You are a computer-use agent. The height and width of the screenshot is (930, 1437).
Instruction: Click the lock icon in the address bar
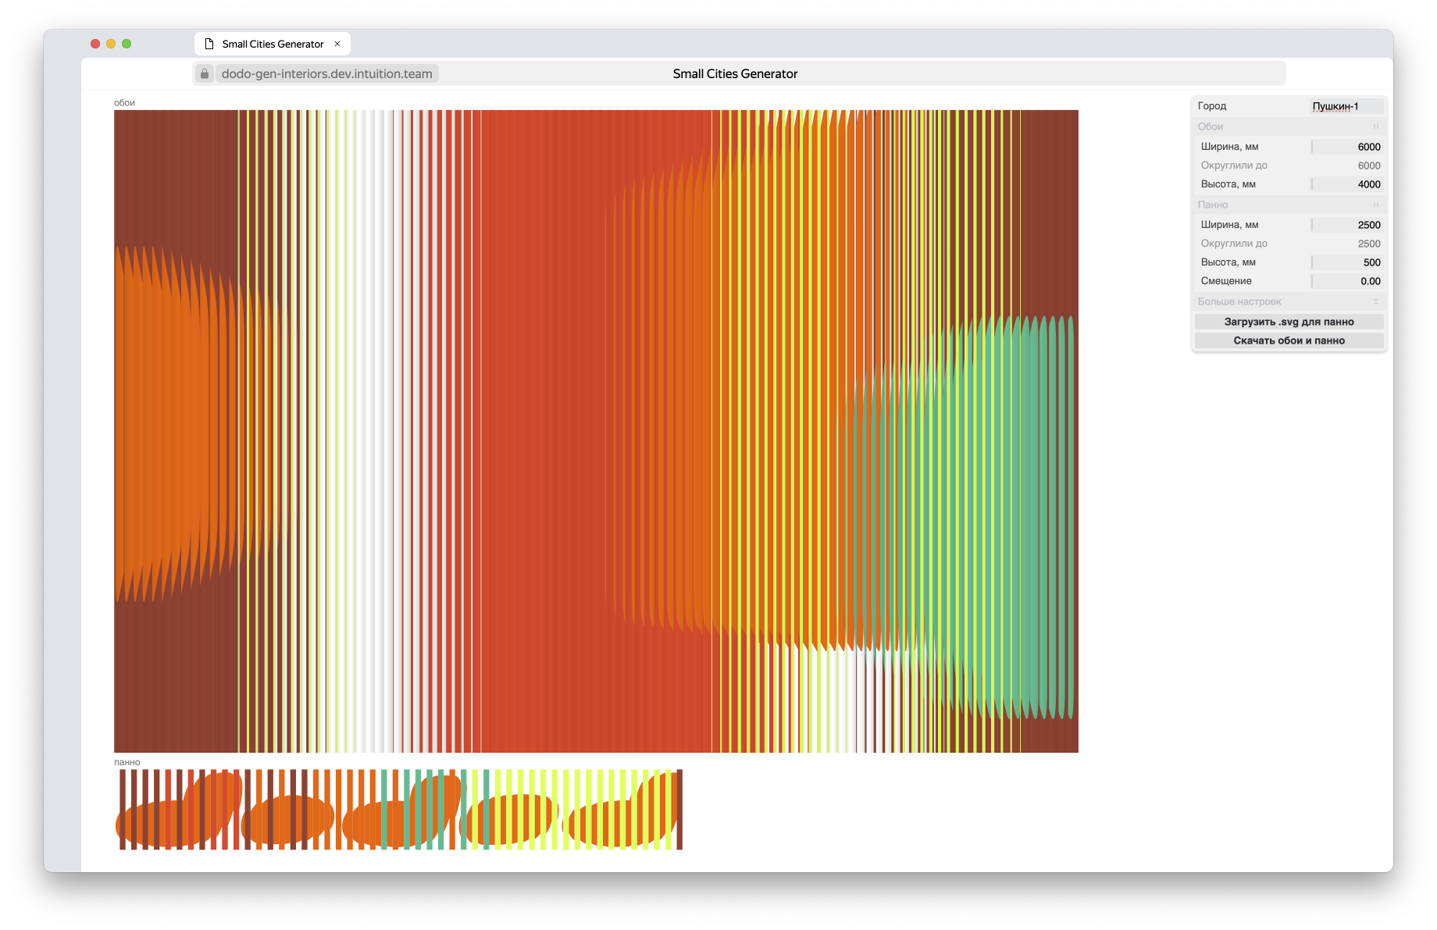pos(205,73)
